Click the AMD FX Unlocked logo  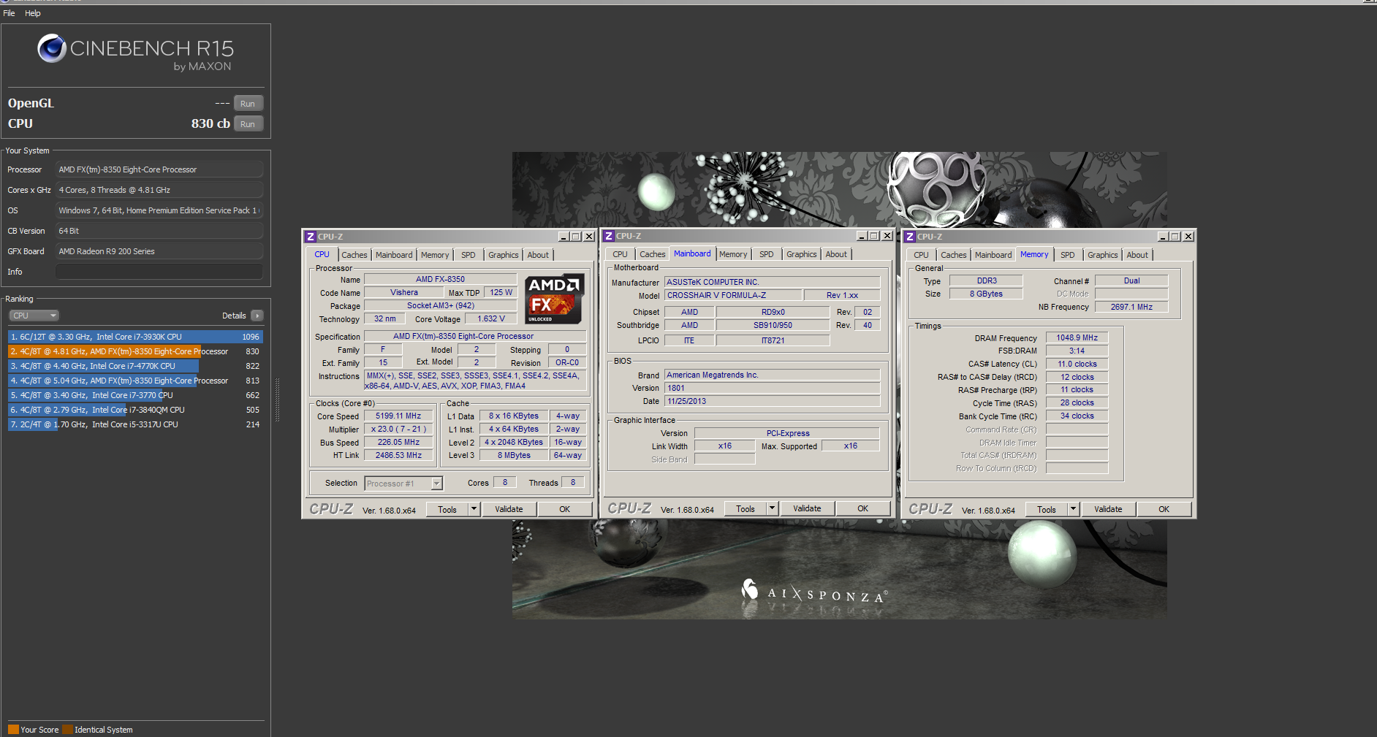pos(554,299)
